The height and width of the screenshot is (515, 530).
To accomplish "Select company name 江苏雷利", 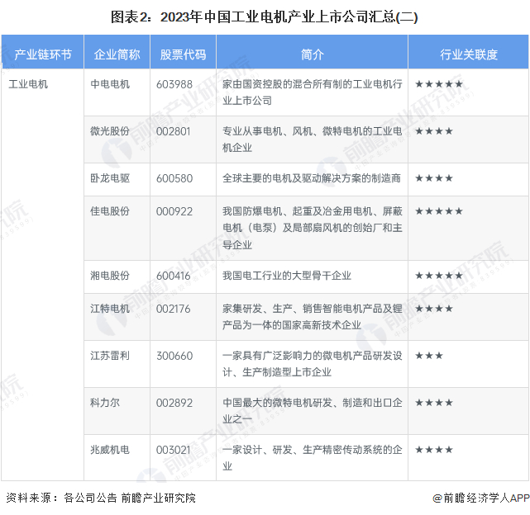I will coord(110,356).
